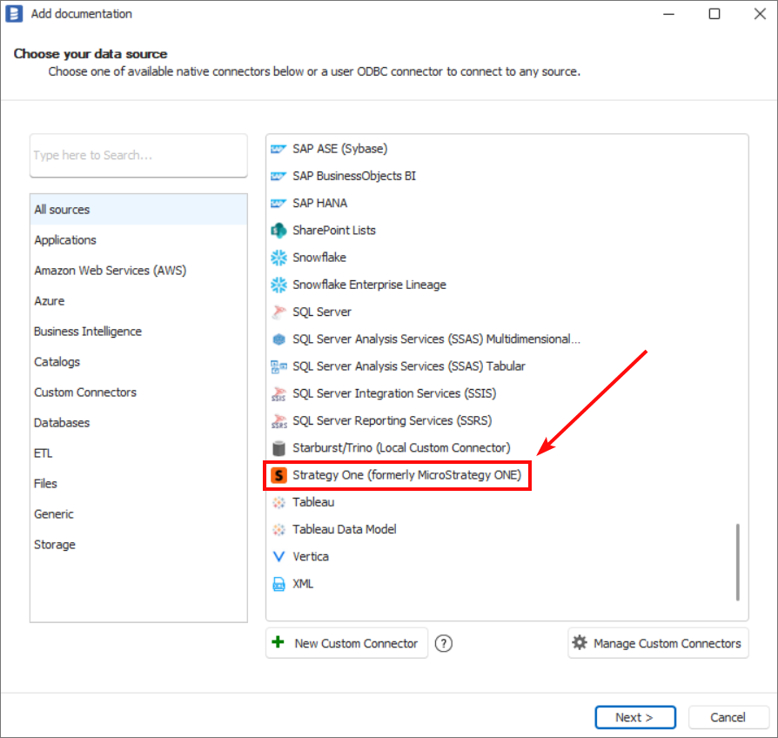
Task: Choose SAP HANA as data source
Action: coord(500,204)
